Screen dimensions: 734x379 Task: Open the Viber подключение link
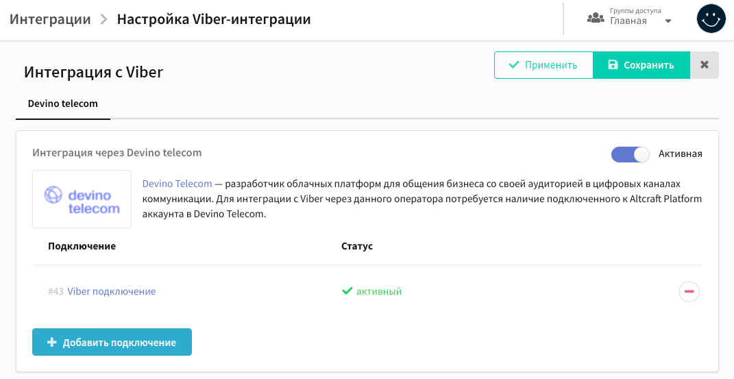112,291
